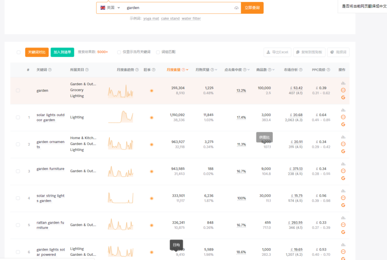Viewport: 387px width, 260px height.
Task: Sort by 商品数 column arrow
Action: 273,70
